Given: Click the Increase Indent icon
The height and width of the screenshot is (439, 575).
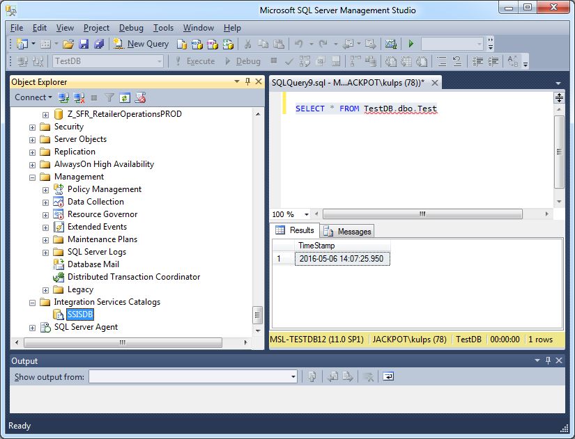Looking at the screenshot, I should tap(493, 61).
